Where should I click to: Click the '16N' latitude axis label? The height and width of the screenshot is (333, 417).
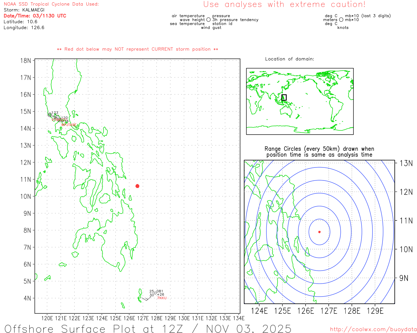26,95
